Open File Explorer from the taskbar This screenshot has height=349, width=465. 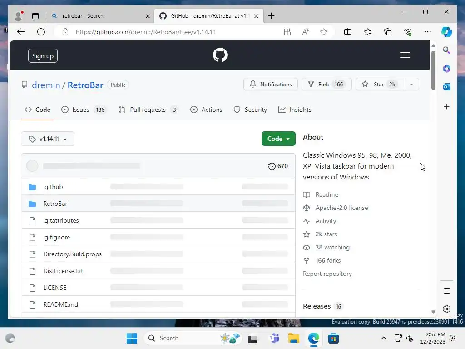coord(294,338)
